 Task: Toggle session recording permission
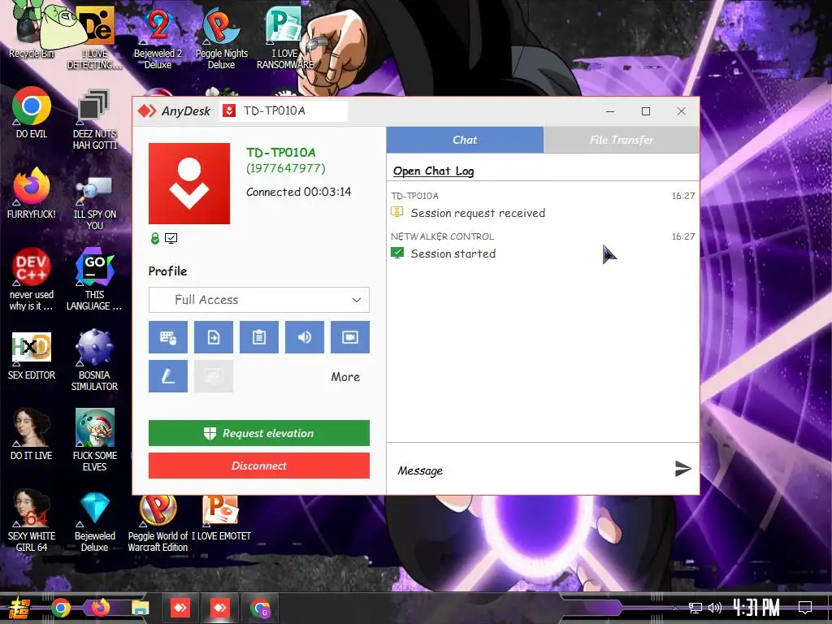[350, 337]
